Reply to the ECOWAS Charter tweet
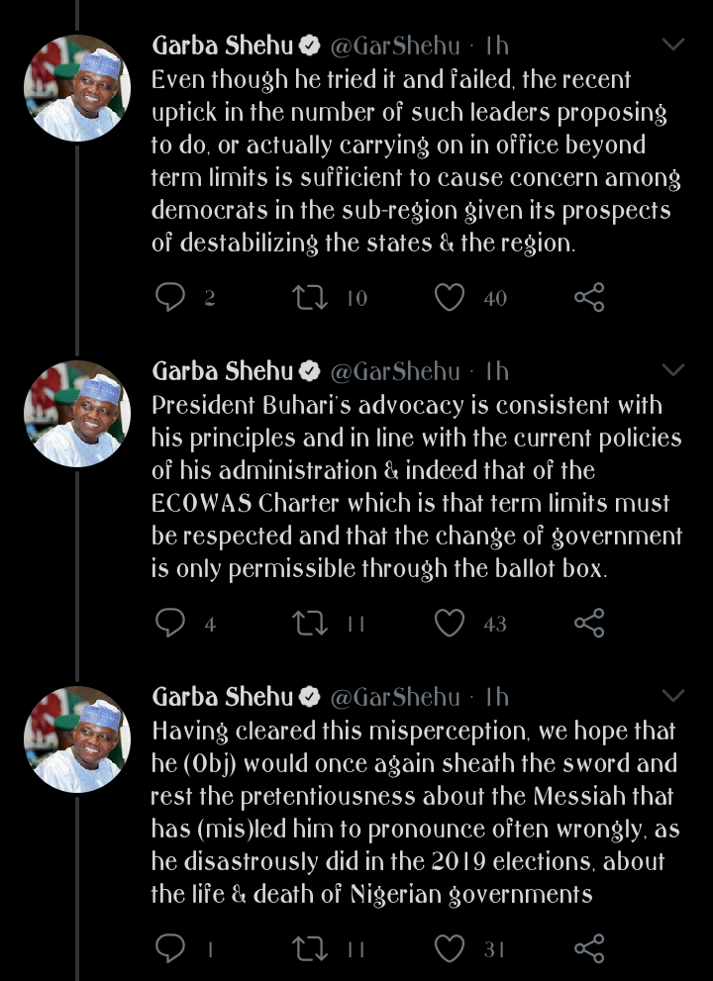713x981 pixels. pyautogui.click(x=170, y=623)
